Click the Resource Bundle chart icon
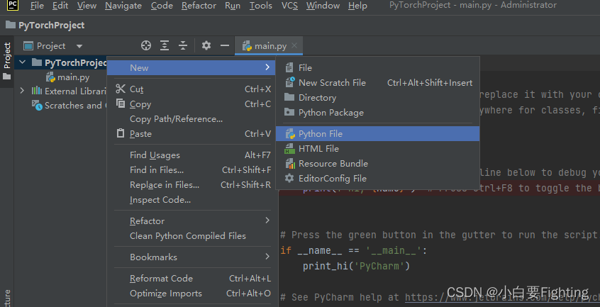Viewport: 600px width, 307px height. [x=289, y=163]
